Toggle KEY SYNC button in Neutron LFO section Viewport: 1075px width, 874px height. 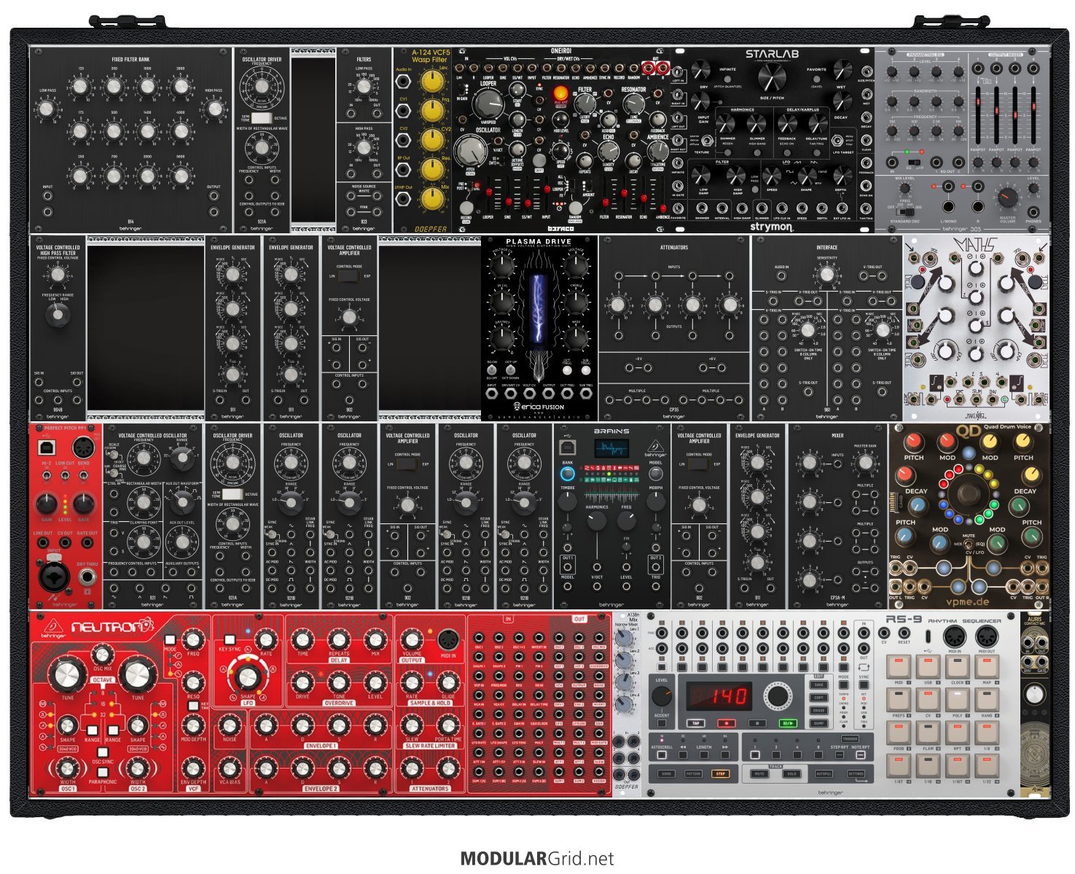[x=230, y=639]
